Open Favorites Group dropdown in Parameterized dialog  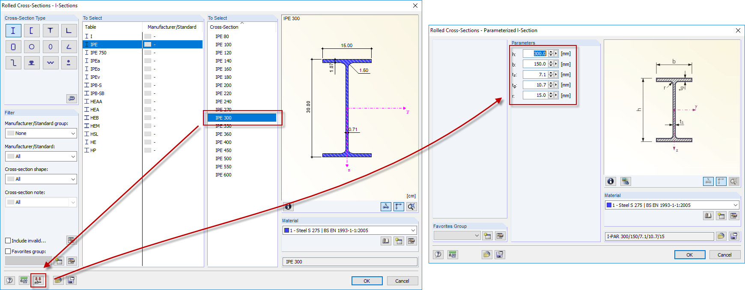(x=457, y=236)
